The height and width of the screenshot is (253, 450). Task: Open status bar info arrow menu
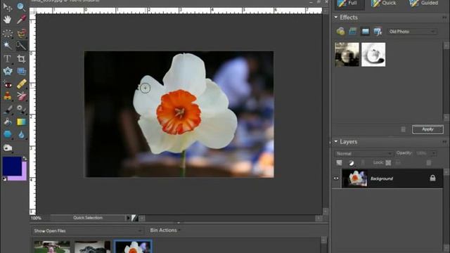click(128, 218)
